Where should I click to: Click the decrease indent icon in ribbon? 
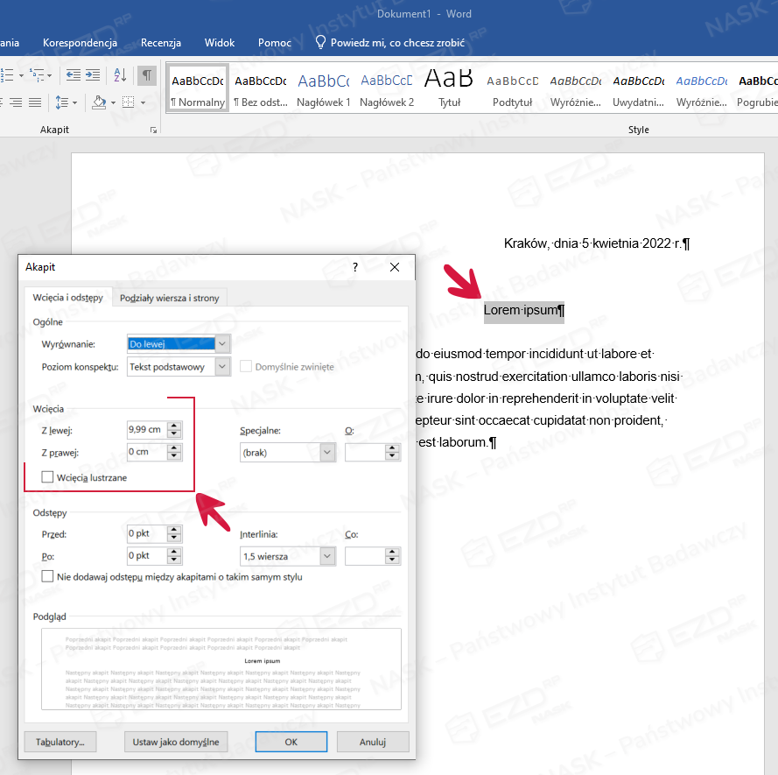point(72,75)
